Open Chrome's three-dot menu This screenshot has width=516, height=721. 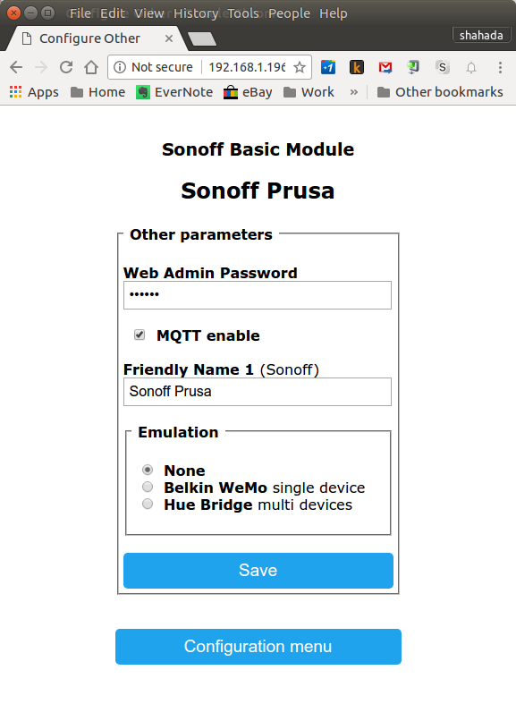500,68
